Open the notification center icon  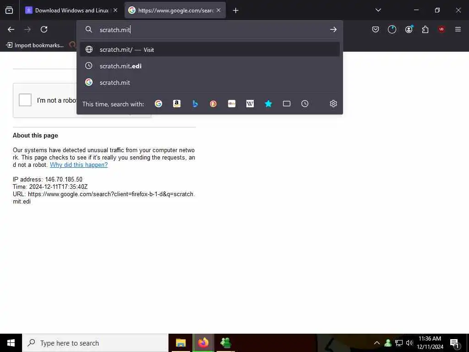point(455,343)
